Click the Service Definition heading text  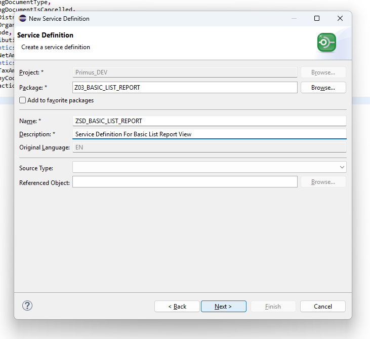45,35
